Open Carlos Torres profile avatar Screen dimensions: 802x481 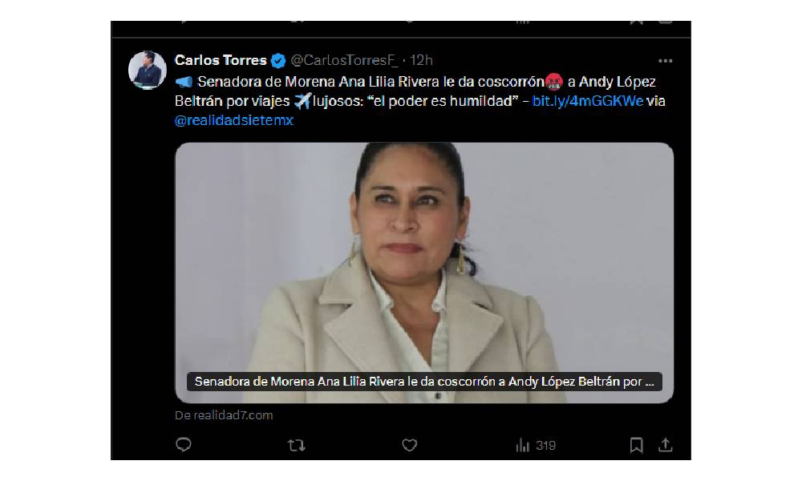click(x=148, y=70)
